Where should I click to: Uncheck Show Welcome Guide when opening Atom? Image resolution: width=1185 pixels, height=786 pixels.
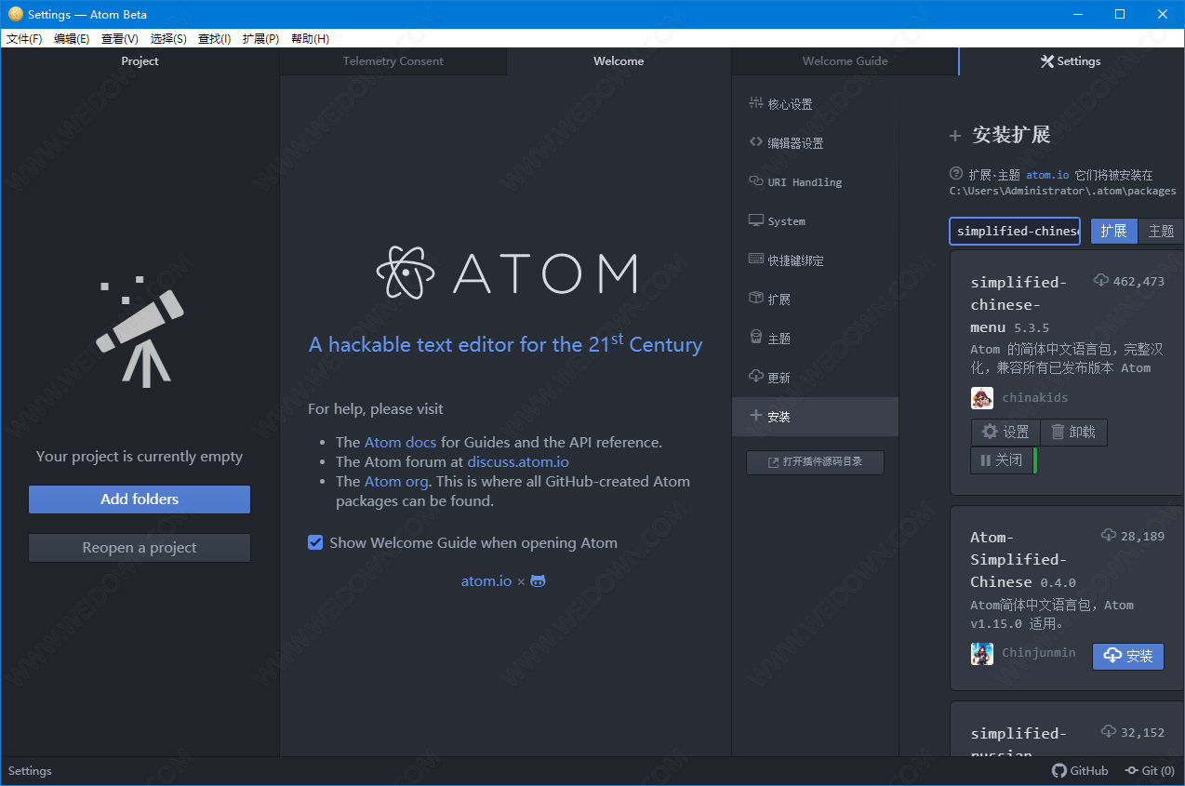coord(315,542)
